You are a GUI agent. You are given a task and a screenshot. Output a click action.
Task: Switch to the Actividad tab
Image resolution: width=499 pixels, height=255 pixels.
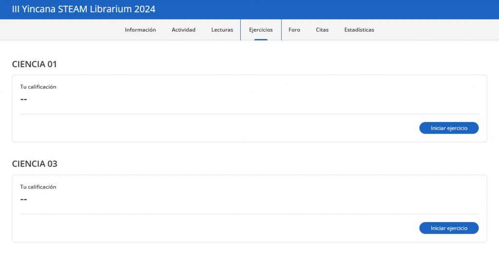pyautogui.click(x=183, y=30)
